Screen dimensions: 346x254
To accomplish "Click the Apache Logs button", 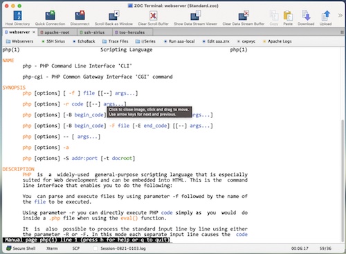I will pos(277,41).
